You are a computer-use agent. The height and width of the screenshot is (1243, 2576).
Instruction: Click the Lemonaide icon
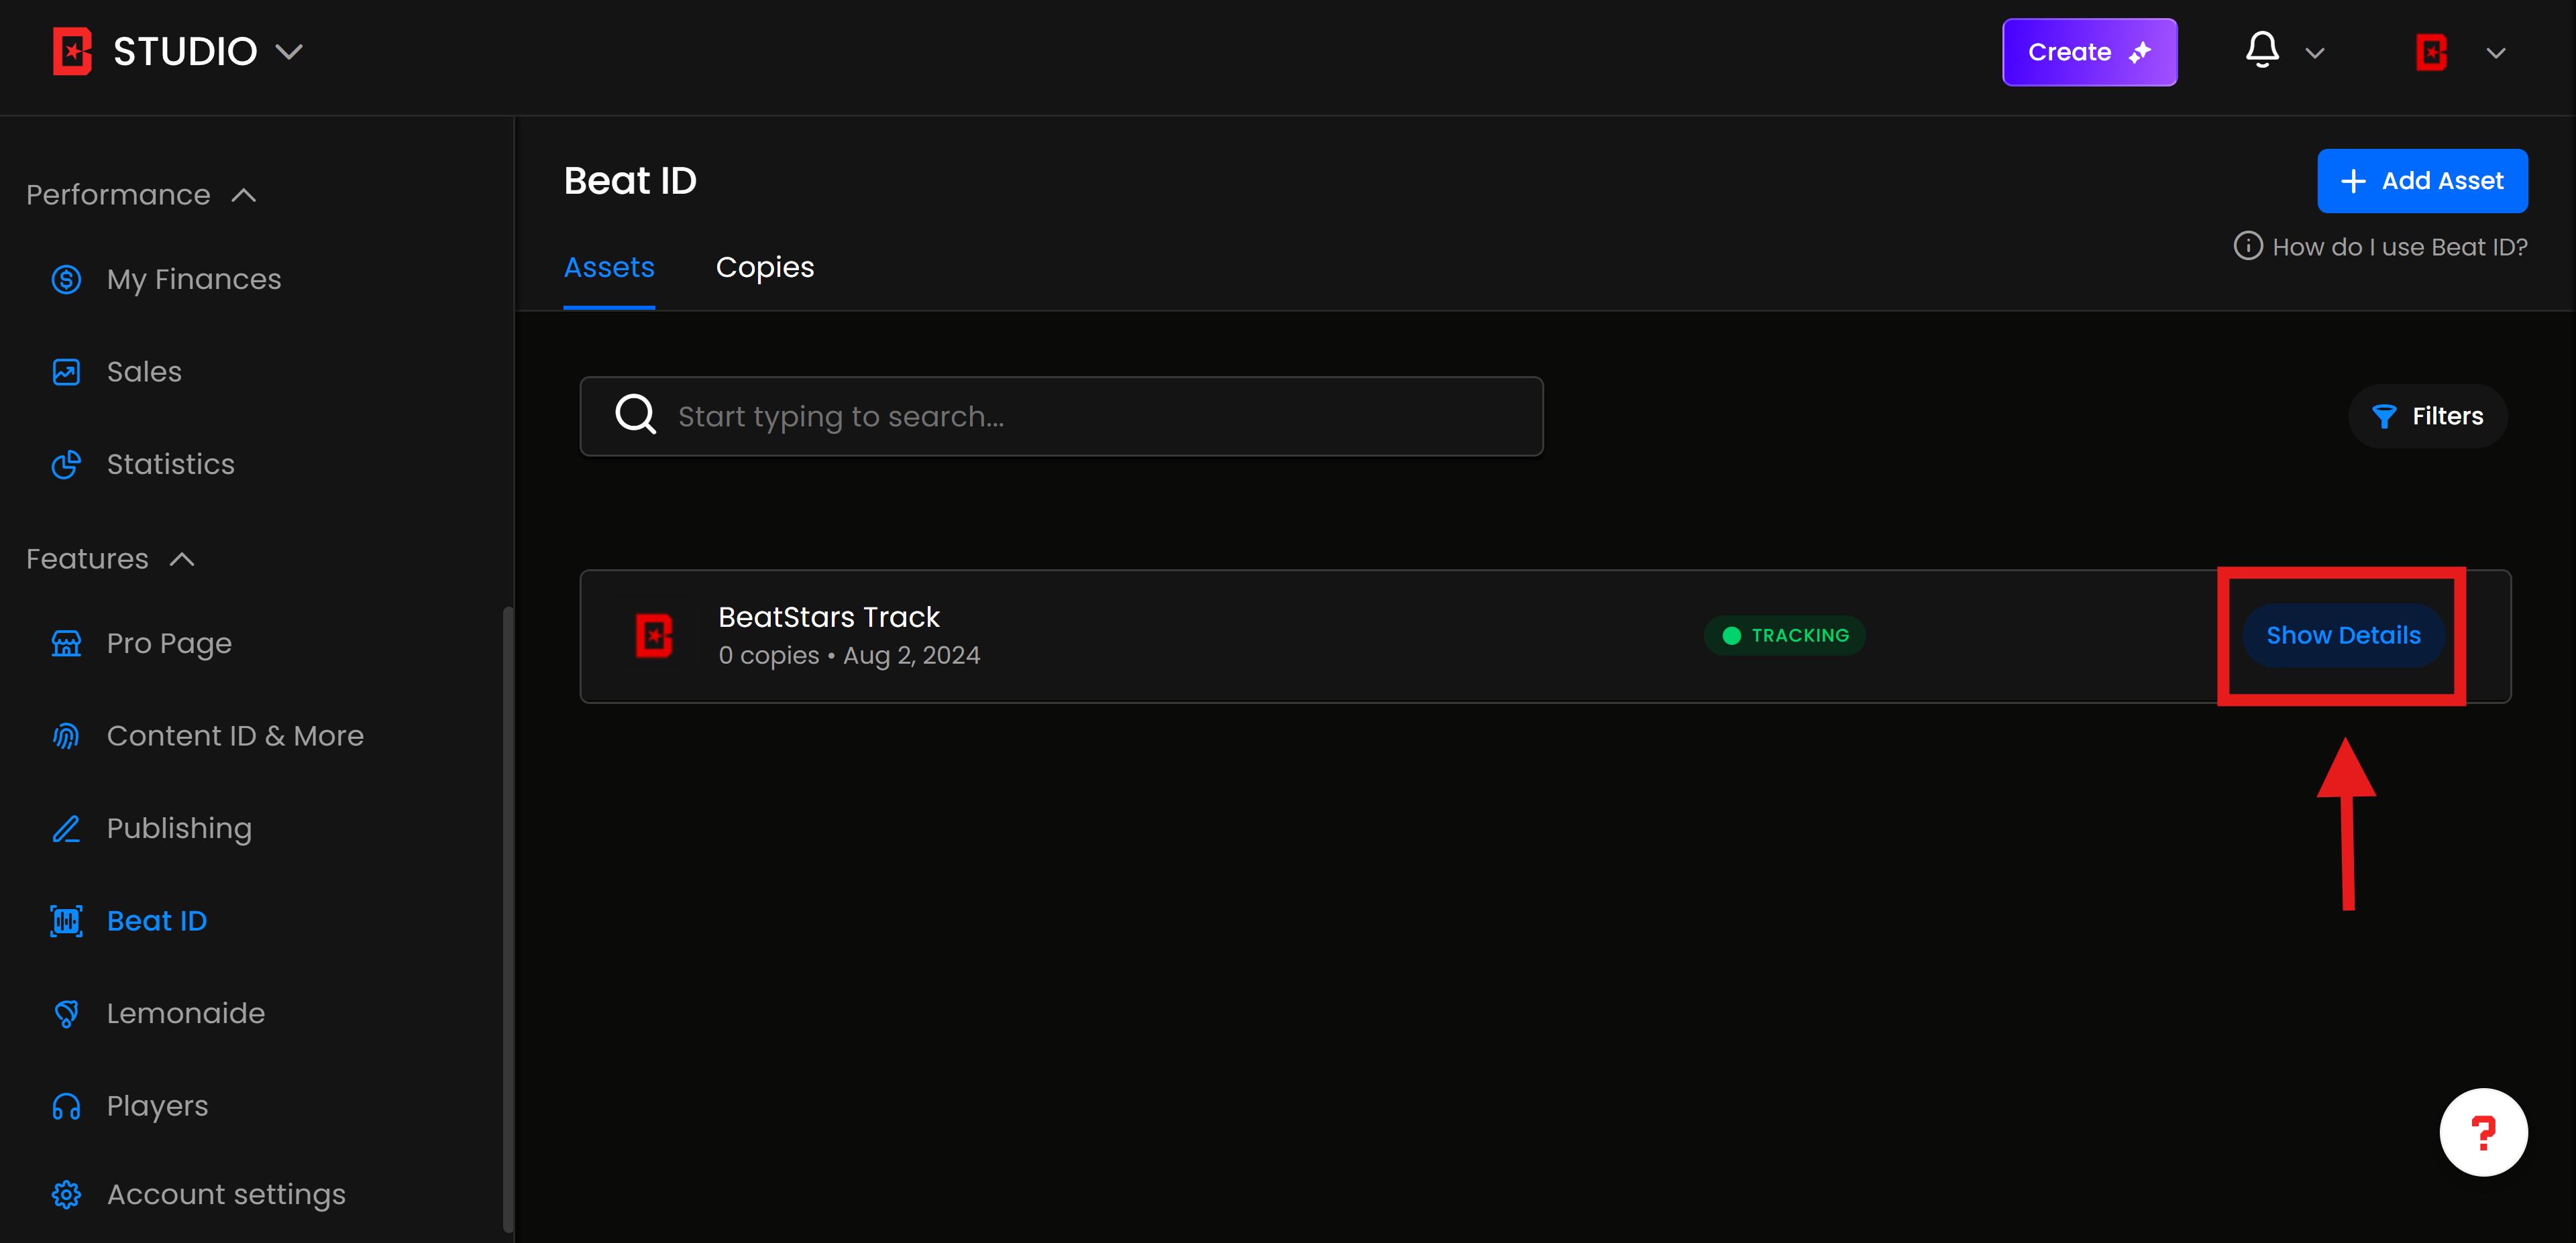[66, 1013]
